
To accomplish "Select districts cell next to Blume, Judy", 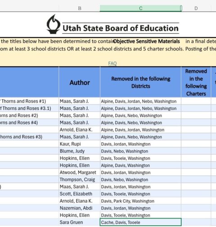I will coord(140,151).
